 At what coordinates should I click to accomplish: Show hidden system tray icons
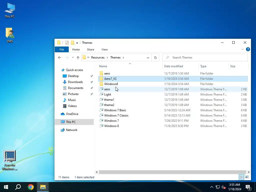(211, 187)
